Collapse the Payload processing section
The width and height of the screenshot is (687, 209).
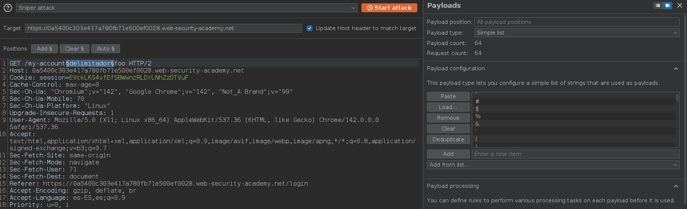coord(676,186)
